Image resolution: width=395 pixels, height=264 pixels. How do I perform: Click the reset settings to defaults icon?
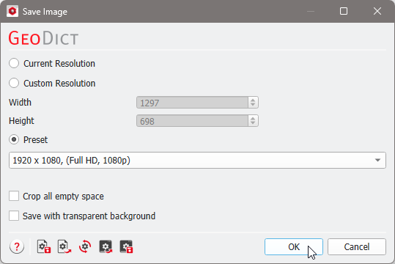85,246
